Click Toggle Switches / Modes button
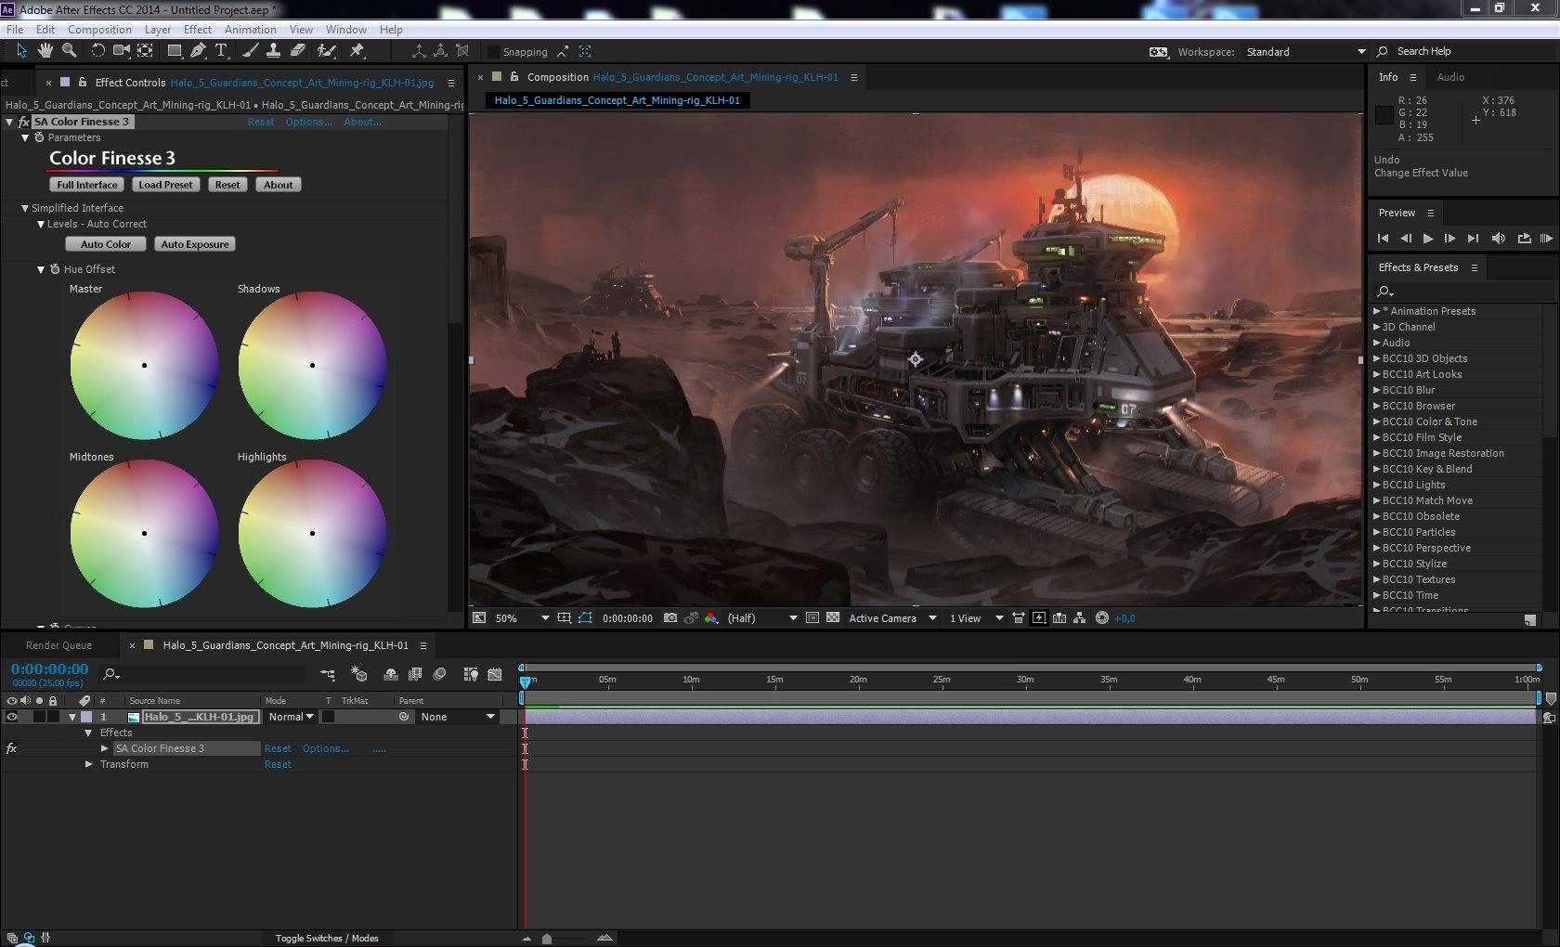Viewport: 1560px width, 947px height. (x=327, y=939)
